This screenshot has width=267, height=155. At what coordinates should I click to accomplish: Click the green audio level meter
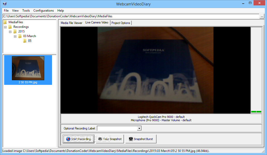[256, 111]
